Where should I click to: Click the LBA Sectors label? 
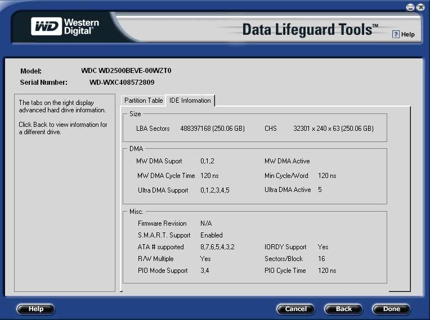point(153,129)
